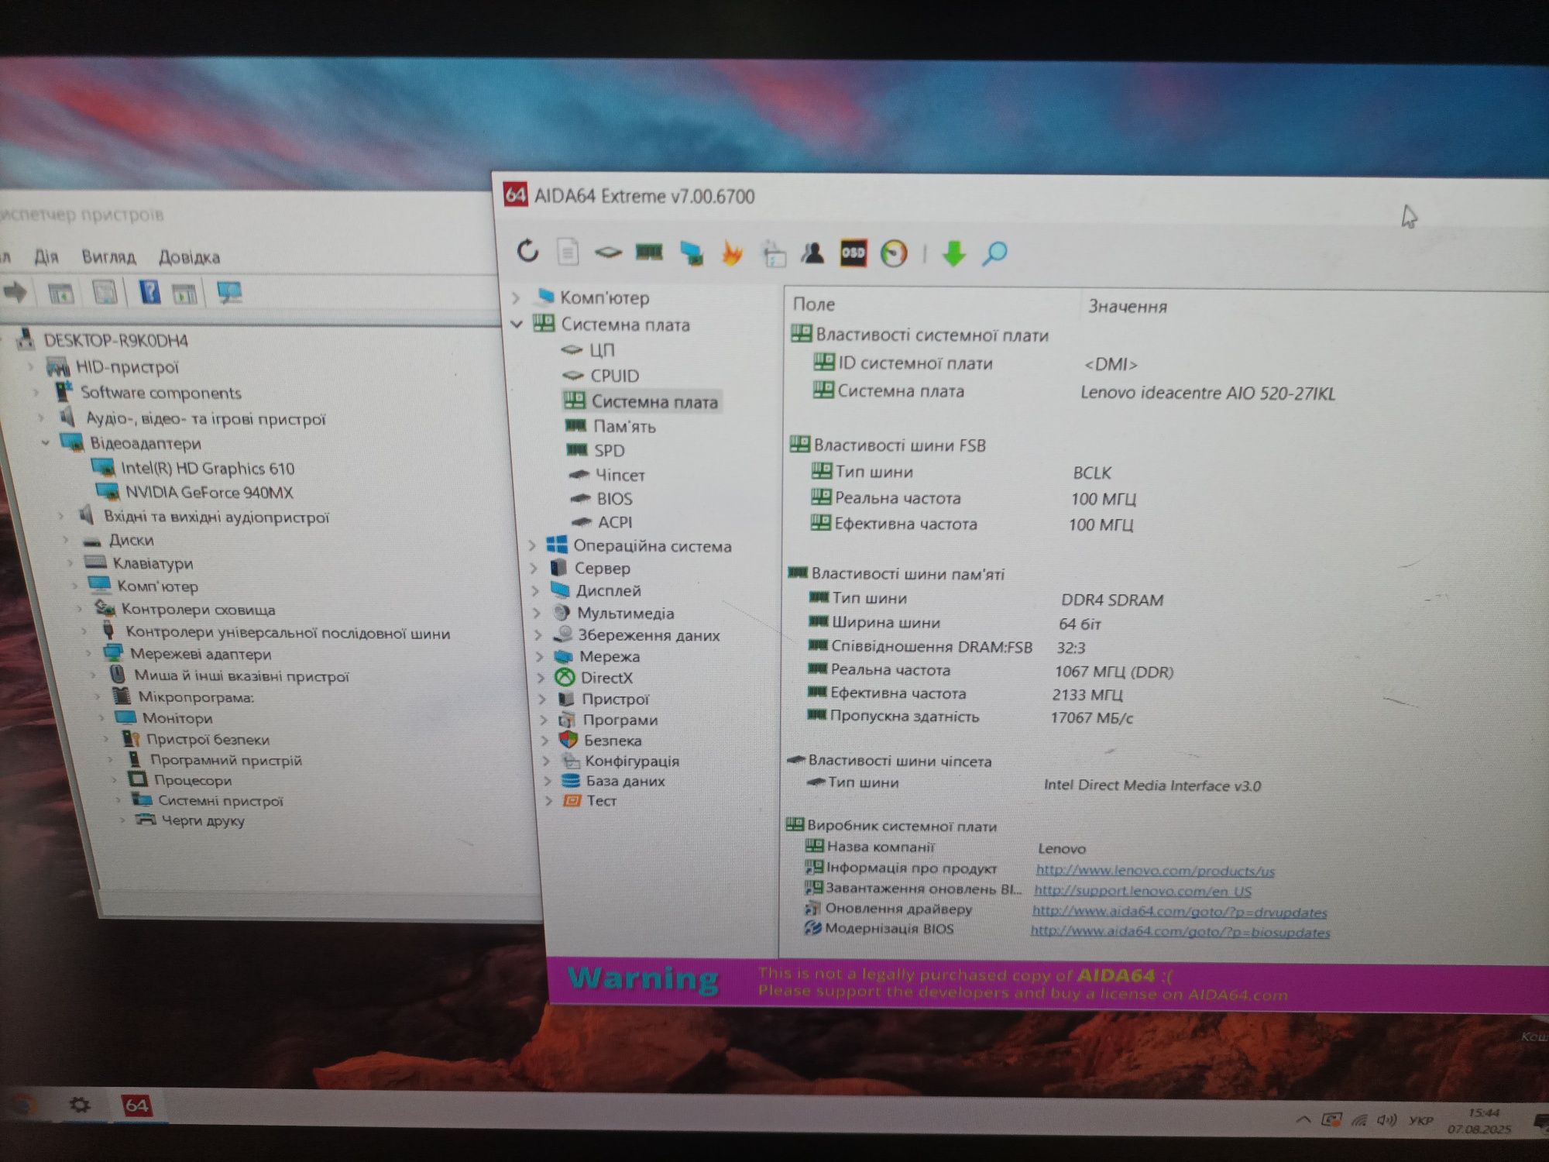Expand Операційна система in AIDA64 tree
This screenshot has width=1549, height=1162.
pyautogui.click(x=533, y=545)
